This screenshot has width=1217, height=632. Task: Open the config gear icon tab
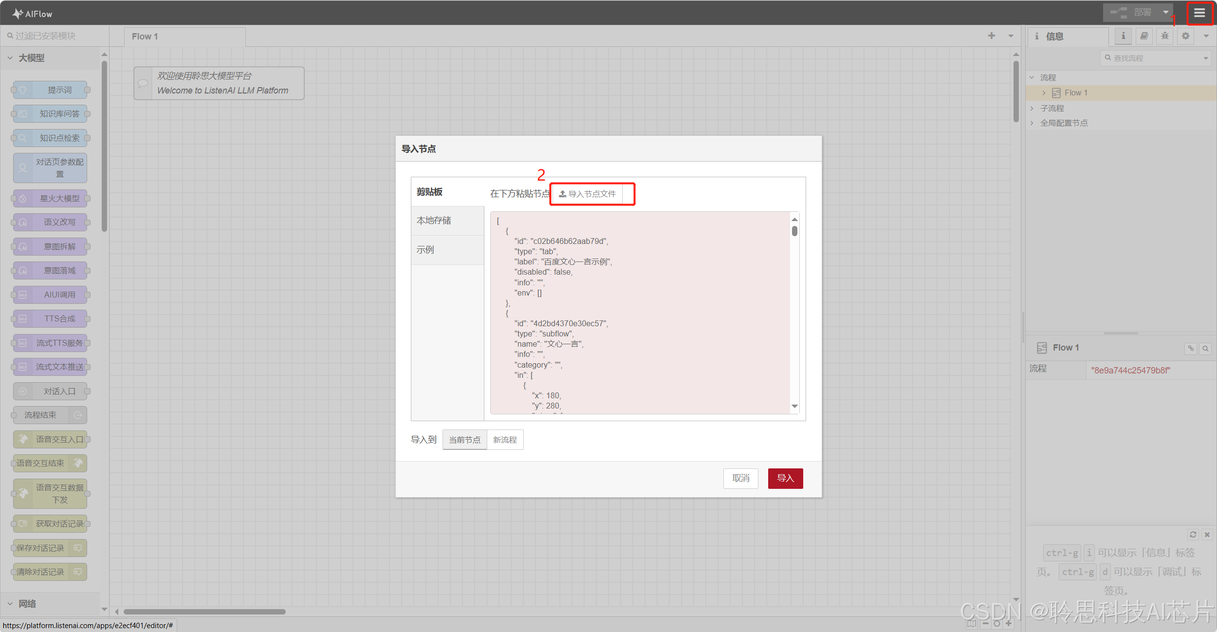point(1185,36)
